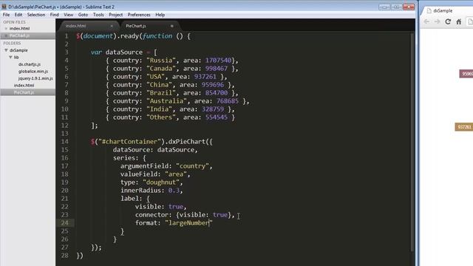473x266 pixels.
Task: Click the browser Forward arrow
Action: tap(437, 21)
